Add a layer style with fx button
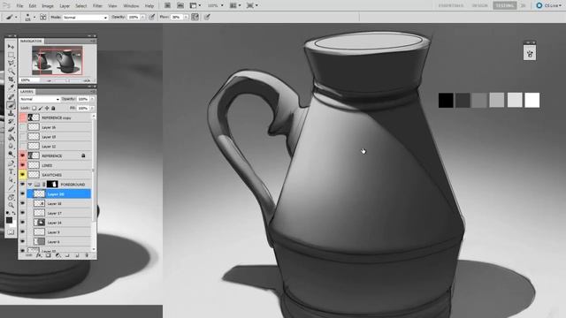The width and height of the screenshot is (566, 318). pyautogui.click(x=39, y=255)
